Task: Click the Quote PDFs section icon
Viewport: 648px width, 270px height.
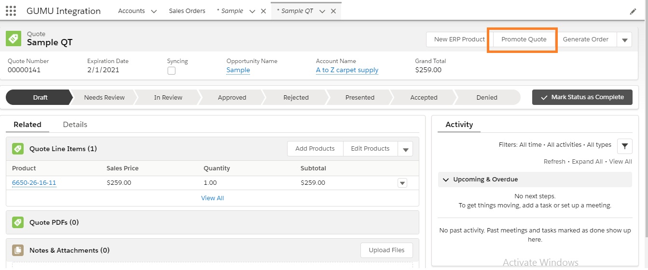Action: 18,222
